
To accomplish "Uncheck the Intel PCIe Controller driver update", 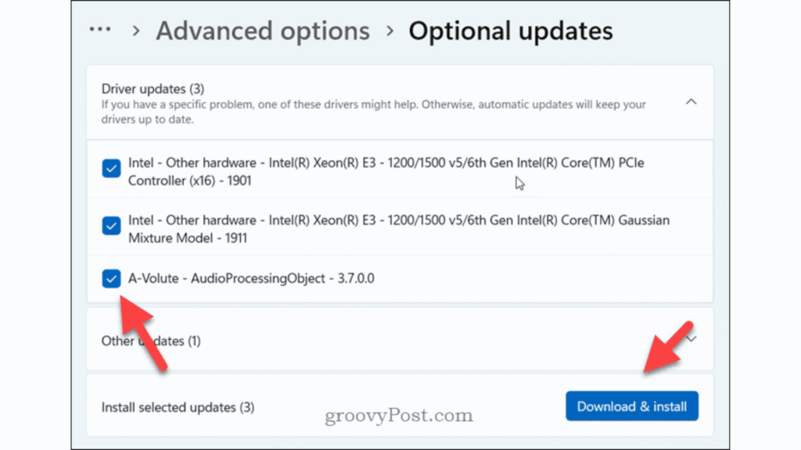I will pos(110,169).
